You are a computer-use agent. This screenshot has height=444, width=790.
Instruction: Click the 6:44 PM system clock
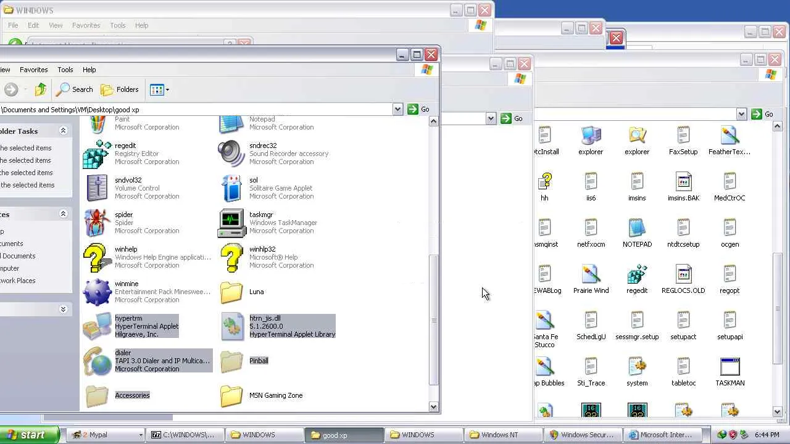(767, 435)
